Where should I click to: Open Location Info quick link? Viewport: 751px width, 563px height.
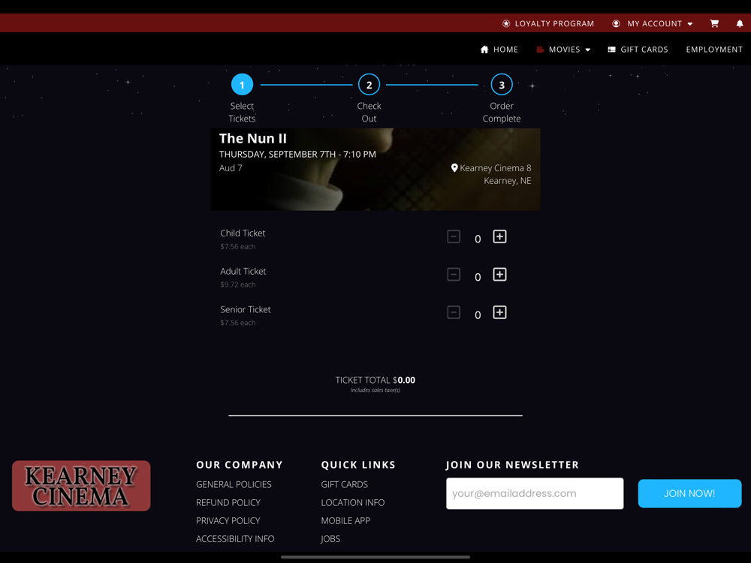(x=352, y=503)
